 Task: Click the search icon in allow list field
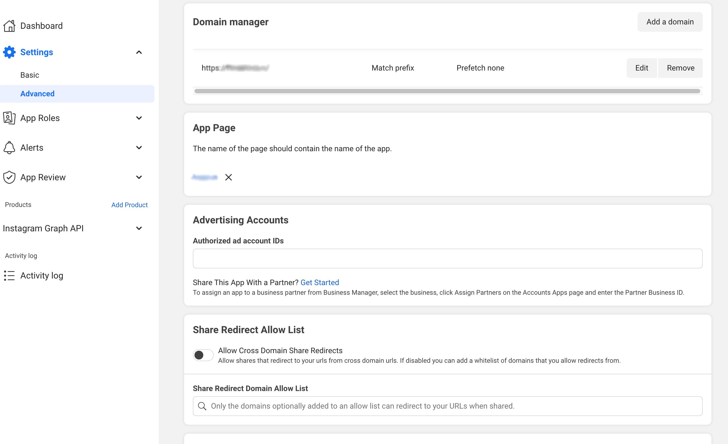(202, 406)
